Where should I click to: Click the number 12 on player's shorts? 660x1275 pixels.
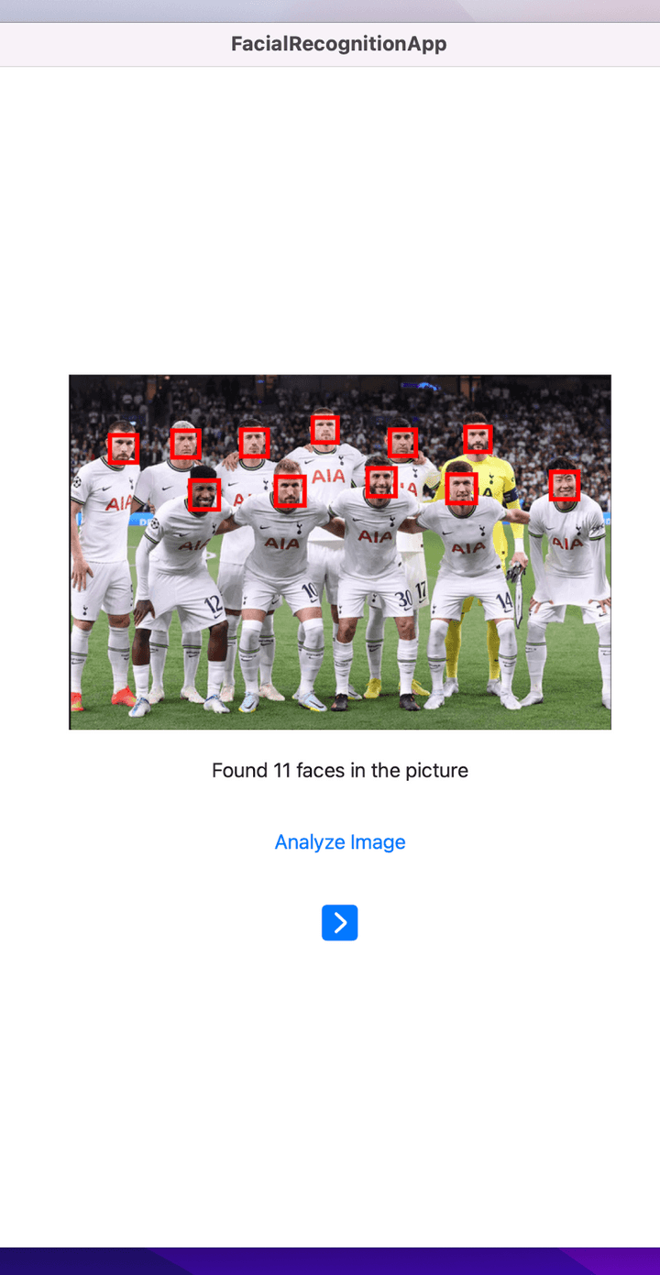point(213,604)
